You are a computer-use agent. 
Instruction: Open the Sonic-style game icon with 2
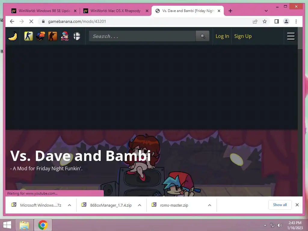41,36
